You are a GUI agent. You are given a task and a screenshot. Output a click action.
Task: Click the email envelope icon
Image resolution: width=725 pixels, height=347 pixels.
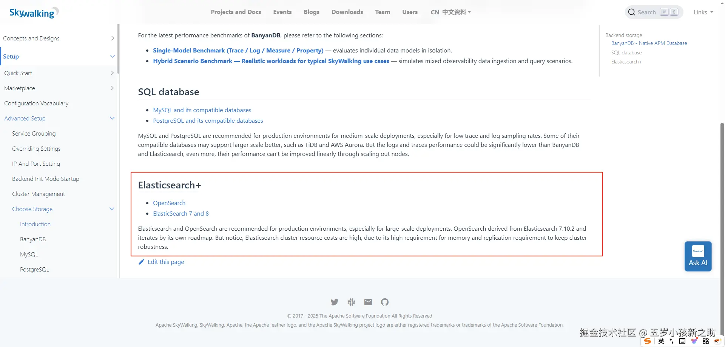click(368, 302)
